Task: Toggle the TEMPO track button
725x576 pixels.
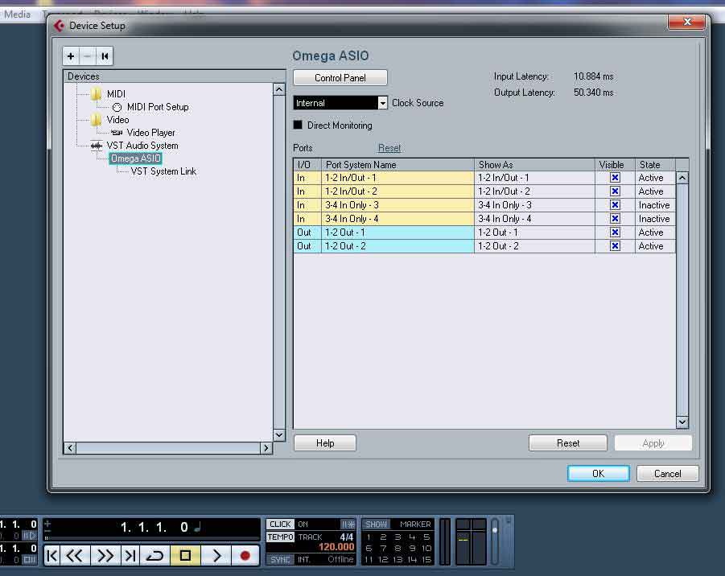Action: coord(280,537)
